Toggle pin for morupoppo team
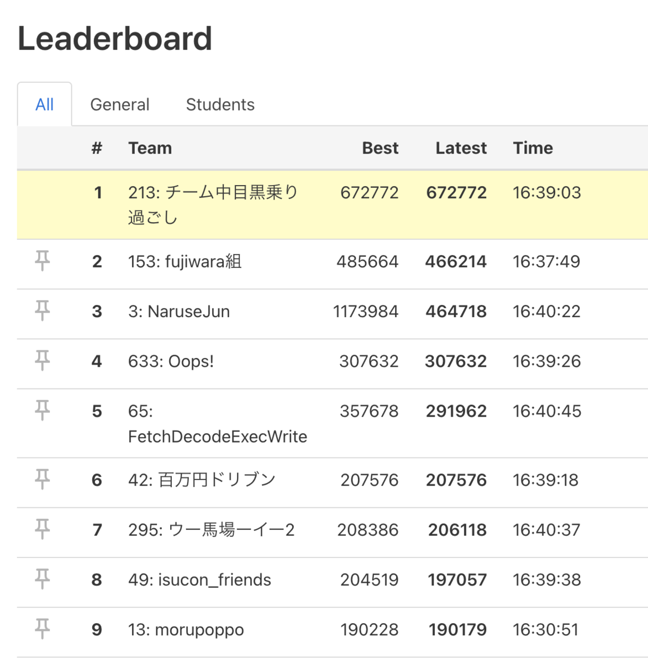This screenshot has width=648, height=663. point(42,628)
